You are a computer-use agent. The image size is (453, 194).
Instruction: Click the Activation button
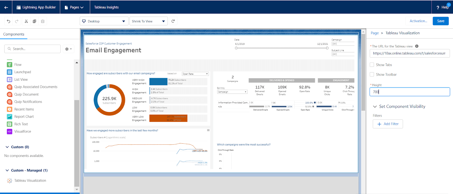point(418,21)
